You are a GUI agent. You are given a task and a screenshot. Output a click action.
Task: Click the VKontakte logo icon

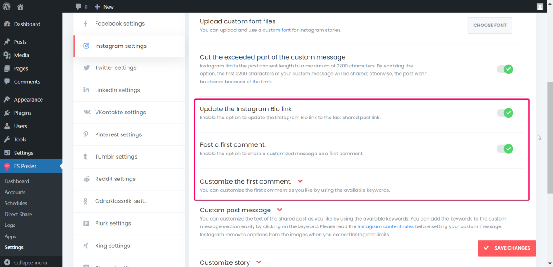[86, 112]
